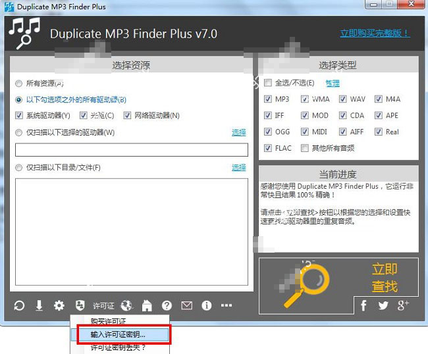The height and width of the screenshot is (354, 428).
Task: Click the 许可证 toolbar label
Action: pyautogui.click(x=103, y=306)
